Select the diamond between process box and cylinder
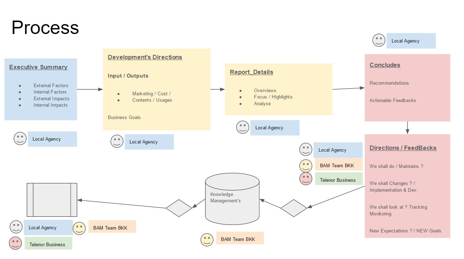464x259 pixels. coord(179,208)
